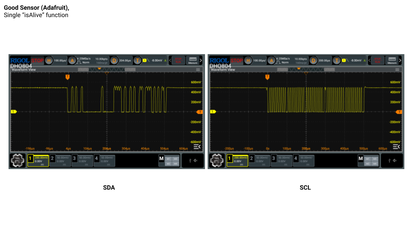Click the RIGOL logo on SCL scope
The width and height of the screenshot is (410, 230).
219,60
